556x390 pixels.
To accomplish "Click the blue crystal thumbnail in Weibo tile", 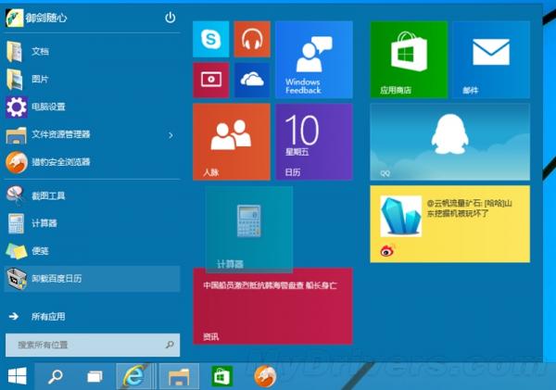I will [401, 216].
